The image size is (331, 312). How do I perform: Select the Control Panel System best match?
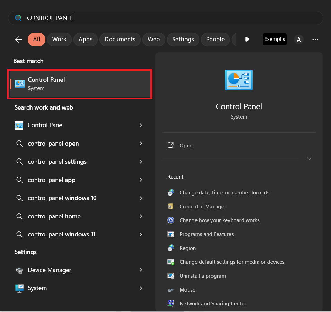(80, 84)
